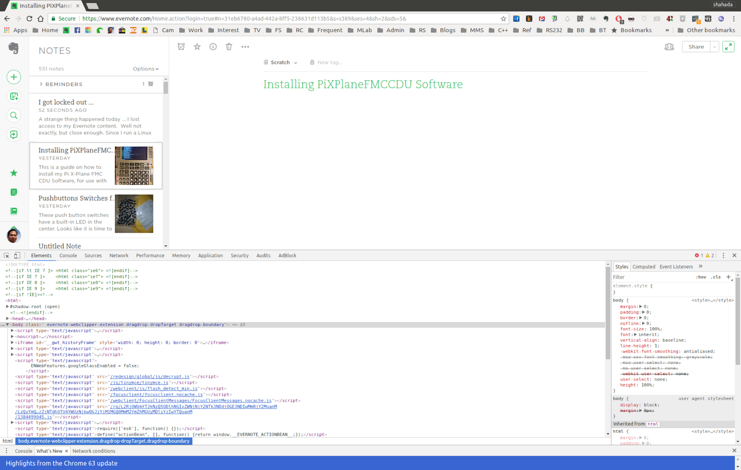Click the Share button

(696, 47)
